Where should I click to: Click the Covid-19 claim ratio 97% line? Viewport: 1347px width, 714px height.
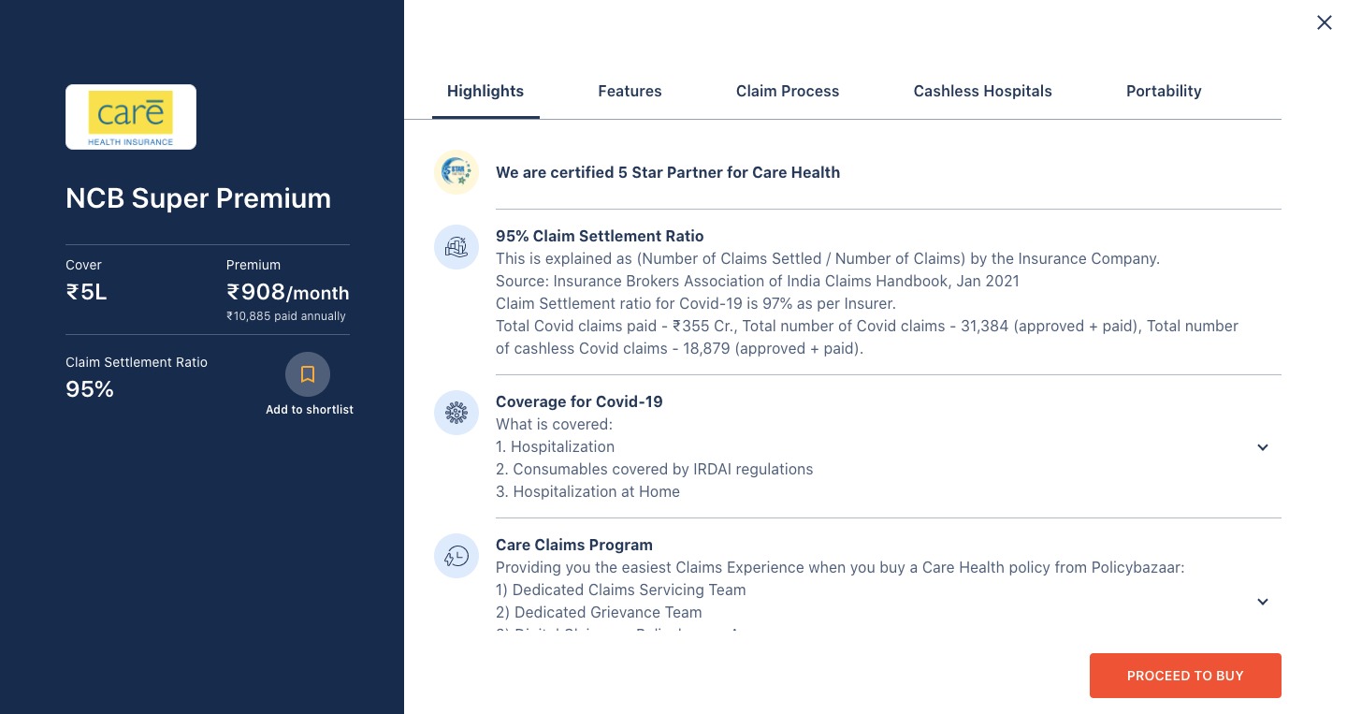point(696,303)
